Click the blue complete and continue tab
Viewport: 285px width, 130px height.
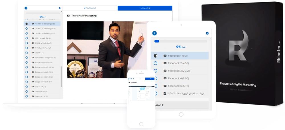tap(145, 8)
